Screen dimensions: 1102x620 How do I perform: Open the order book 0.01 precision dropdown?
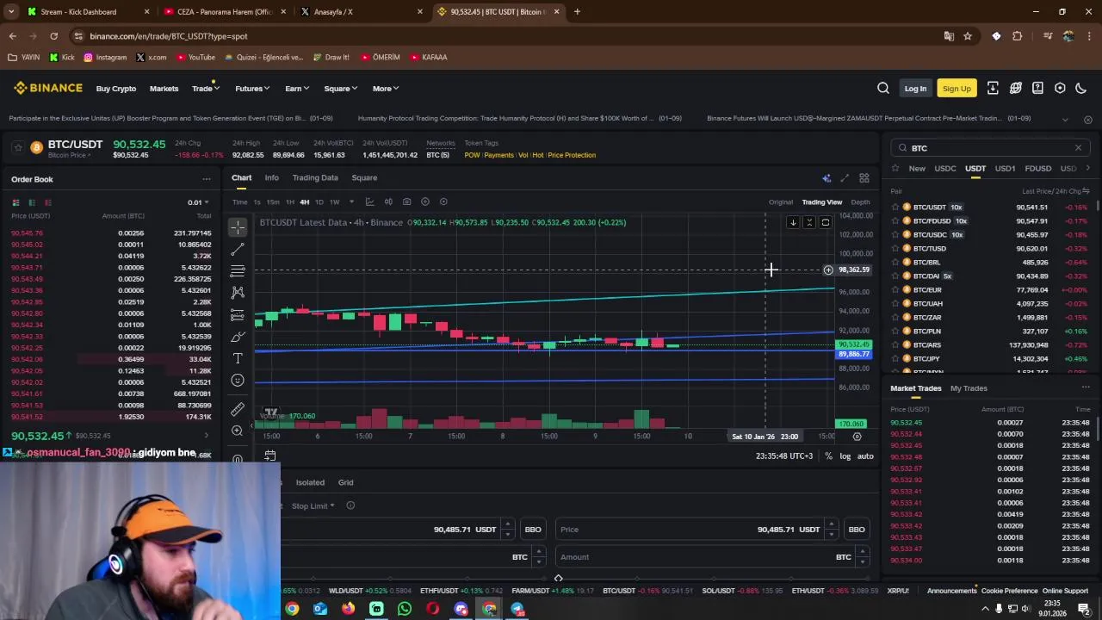point(198,202)
